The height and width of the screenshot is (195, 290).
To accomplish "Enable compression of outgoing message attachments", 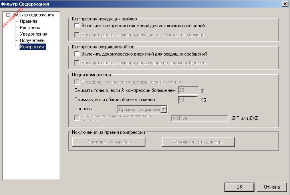I will point(77,26).
